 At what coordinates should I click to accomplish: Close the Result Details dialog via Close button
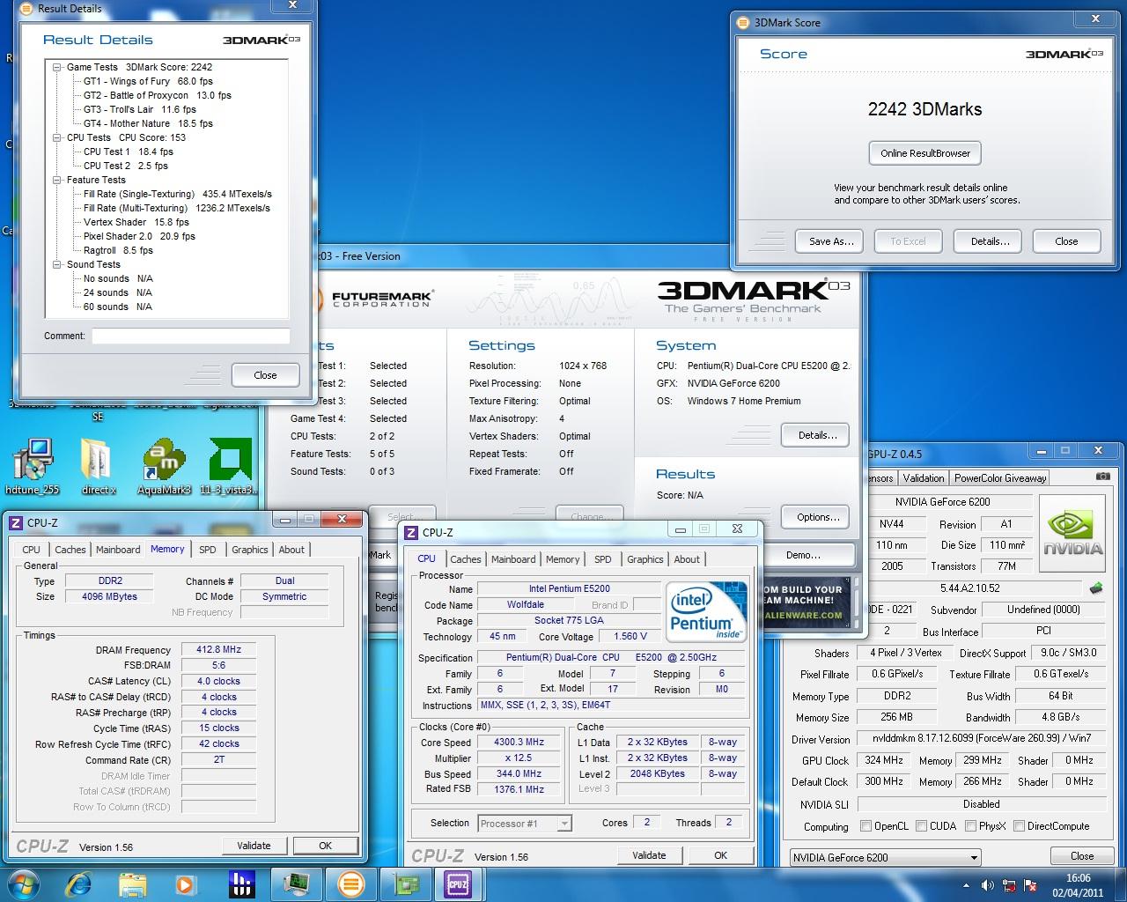[265, 375]
